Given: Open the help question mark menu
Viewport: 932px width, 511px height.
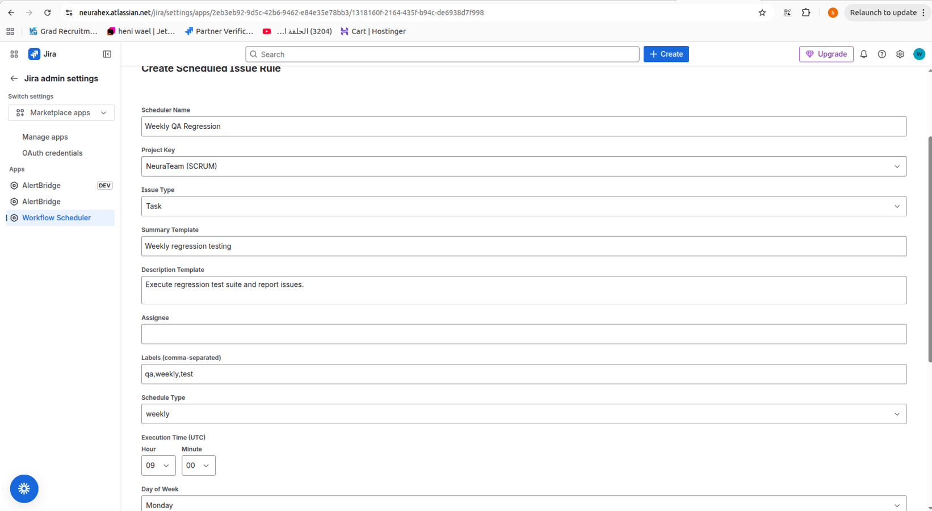Looking at the screenshot, I should point(881,54).
